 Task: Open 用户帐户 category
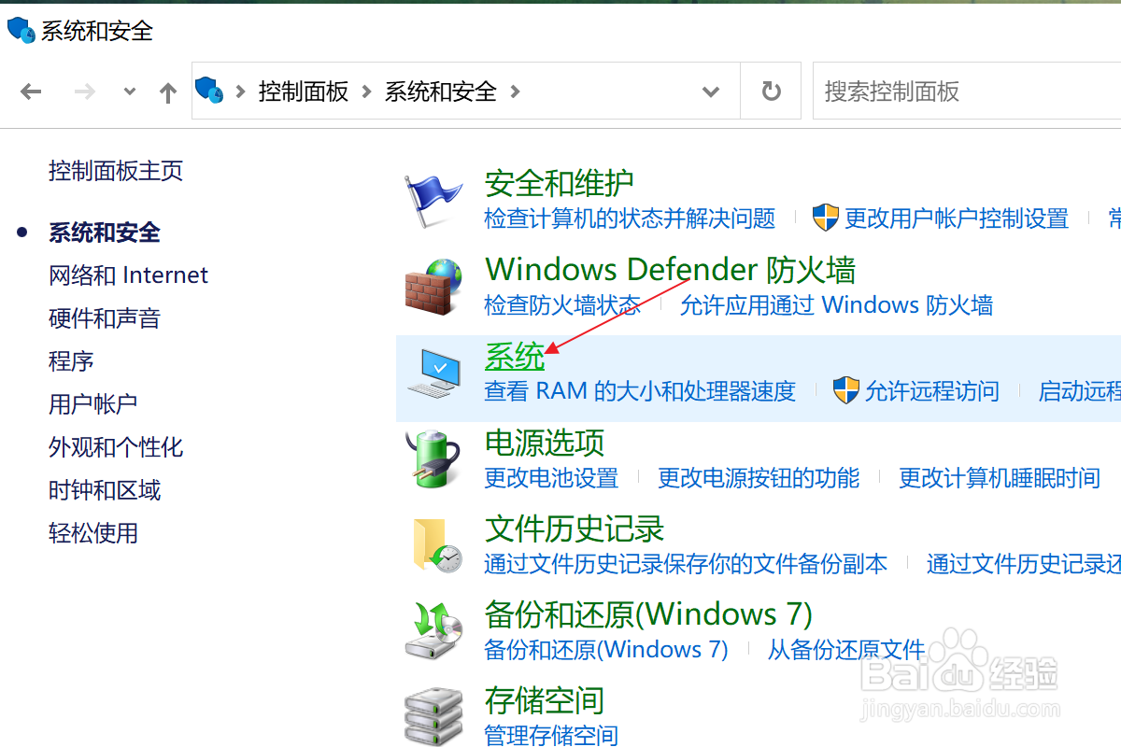[x=93, y=404]
